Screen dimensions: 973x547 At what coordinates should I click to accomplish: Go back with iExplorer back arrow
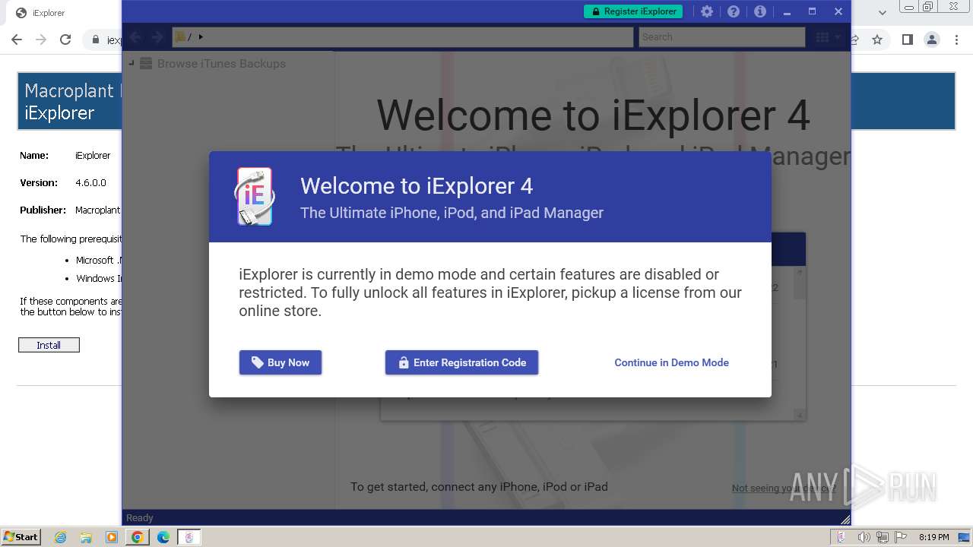click(x=137, y=36)
